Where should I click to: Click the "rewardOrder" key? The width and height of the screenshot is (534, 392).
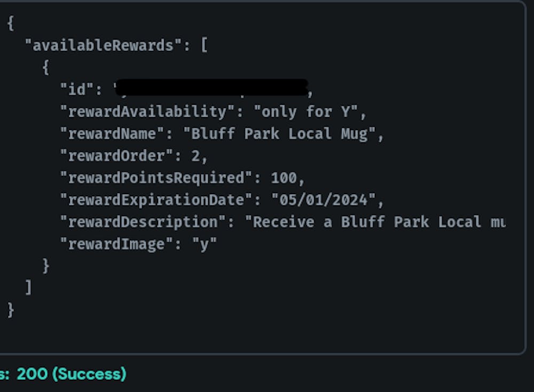(x=116, y=156)
